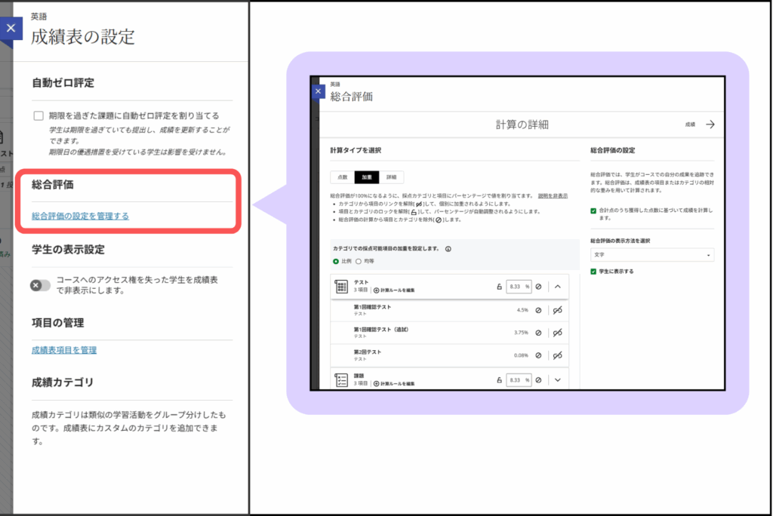Screen dimensions: 773x516
Task: Close the 成績表の設定 panel with X
Action: 10,28
